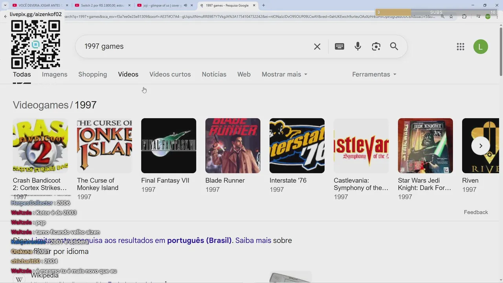Open The Curse of Monkey Island cover

tap(105, 145)
